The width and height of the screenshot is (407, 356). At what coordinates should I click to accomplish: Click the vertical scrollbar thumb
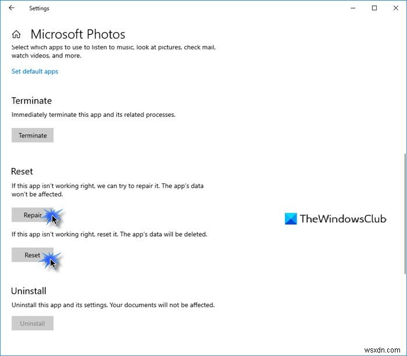405,213
